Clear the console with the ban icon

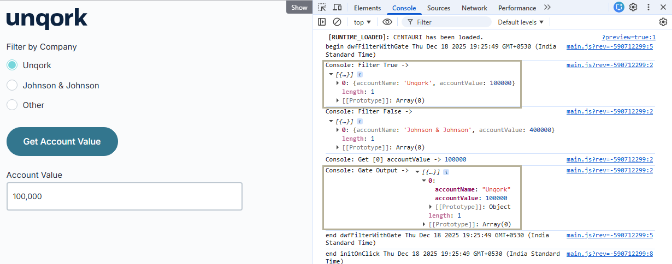(x=337, y=22)
